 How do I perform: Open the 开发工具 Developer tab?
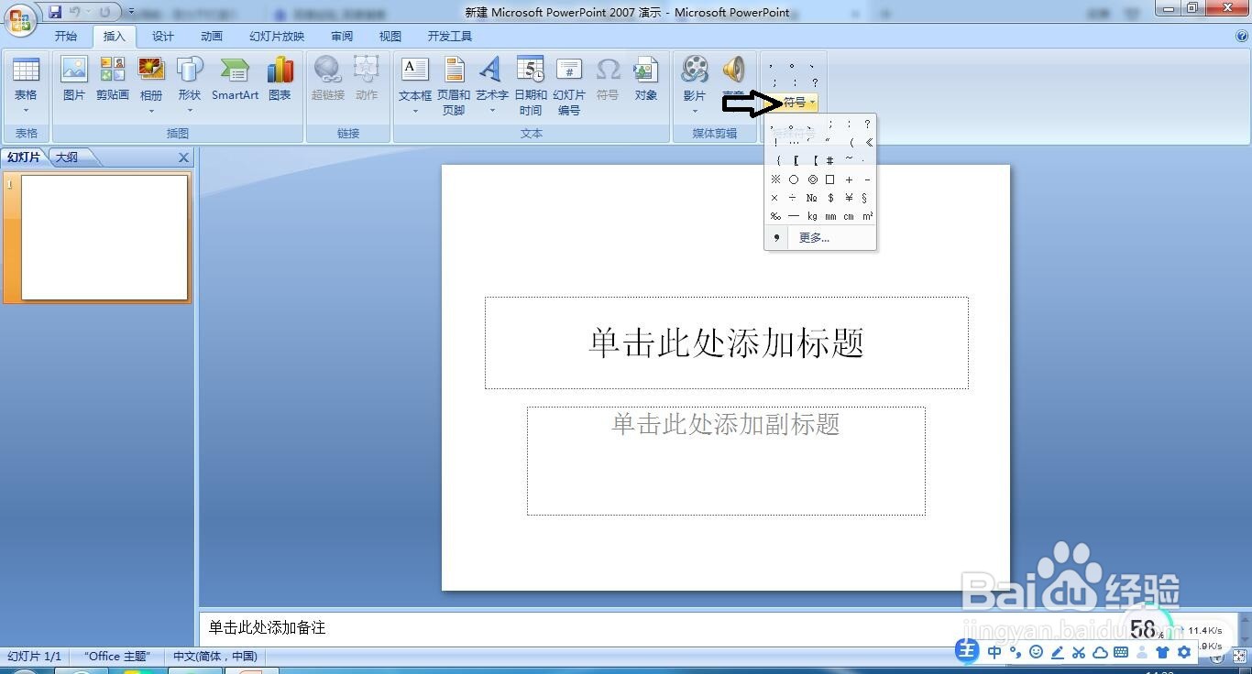click(x=450, y=37)
